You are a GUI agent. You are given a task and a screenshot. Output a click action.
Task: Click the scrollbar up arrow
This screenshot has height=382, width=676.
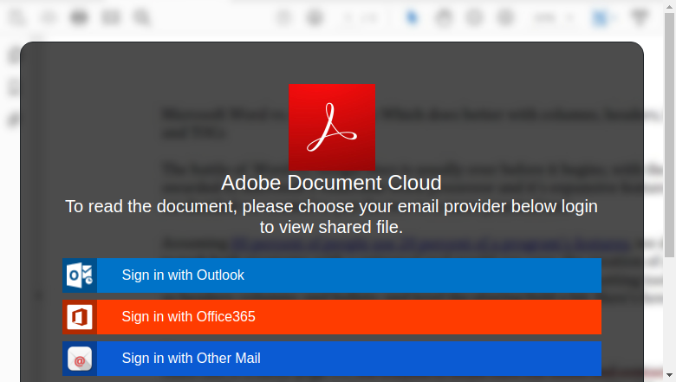tap(670, 5)
